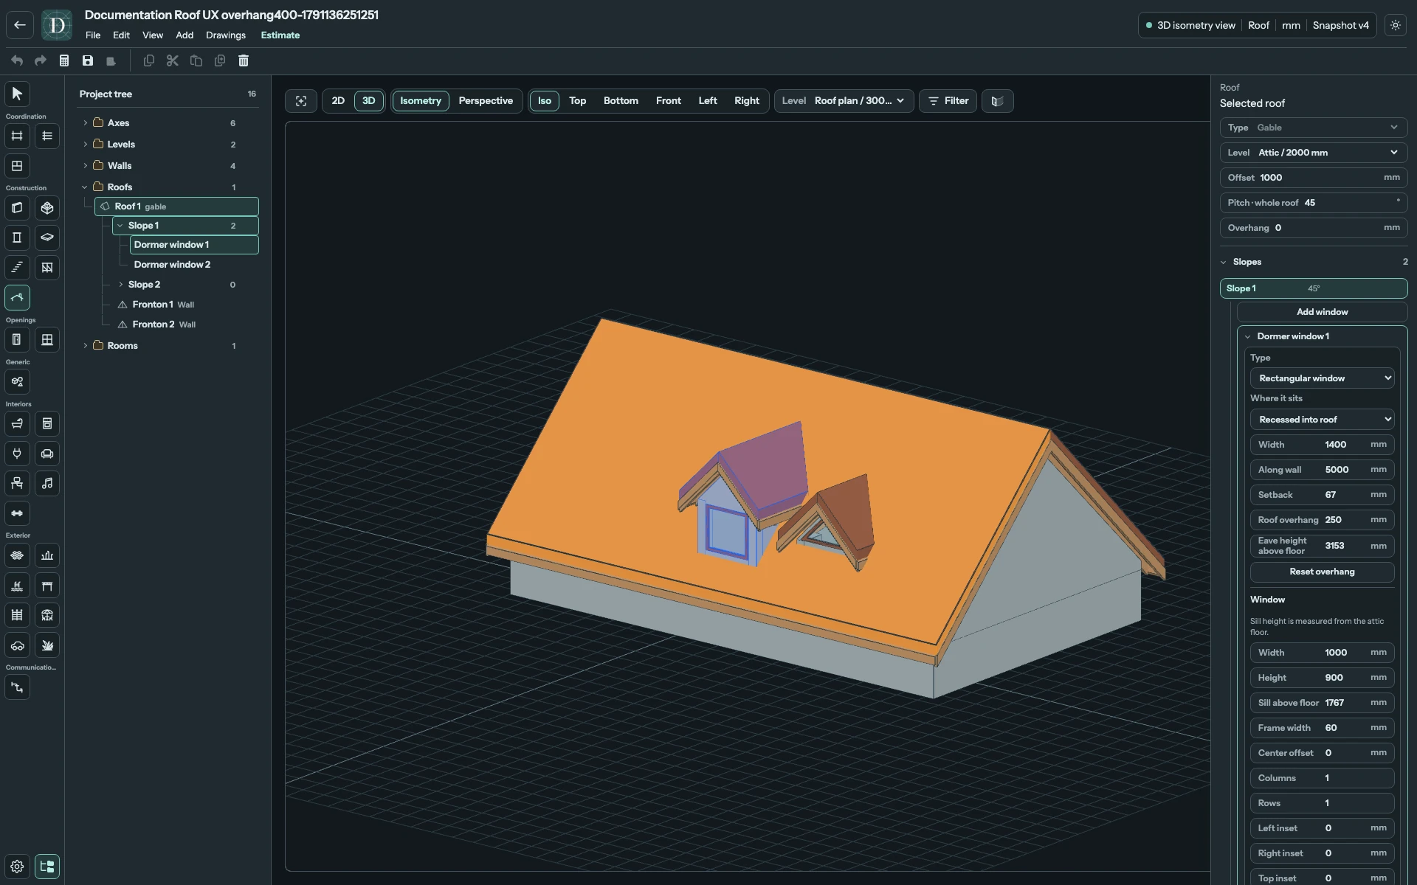
Task: Open the View menu
Action: coord(153,35)
